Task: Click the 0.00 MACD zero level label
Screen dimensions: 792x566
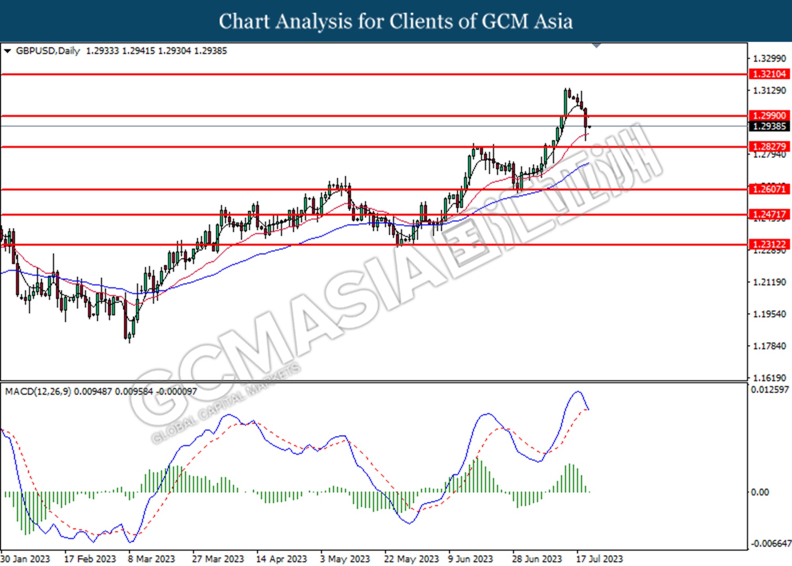Action: [760, 492]
